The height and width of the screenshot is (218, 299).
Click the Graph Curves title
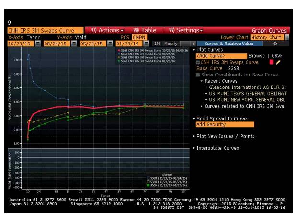269,31
